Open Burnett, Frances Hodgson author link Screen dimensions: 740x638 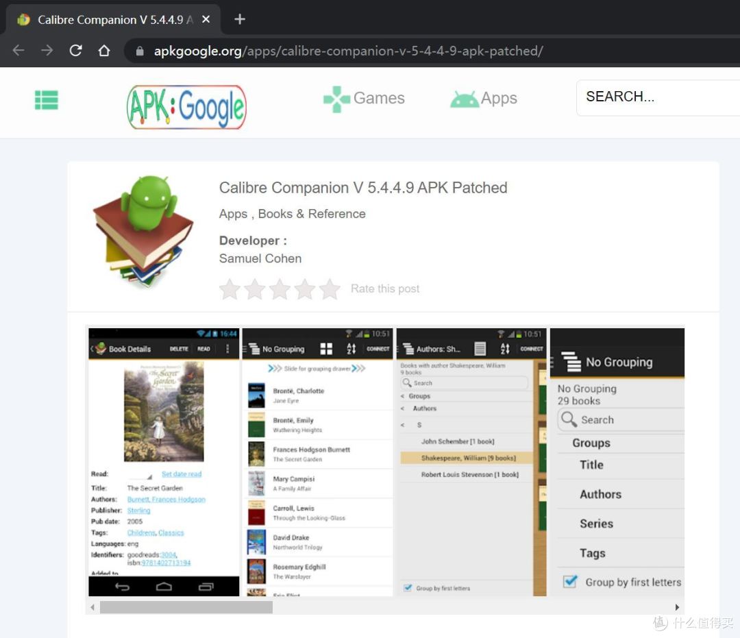click(x=166, y=500)
